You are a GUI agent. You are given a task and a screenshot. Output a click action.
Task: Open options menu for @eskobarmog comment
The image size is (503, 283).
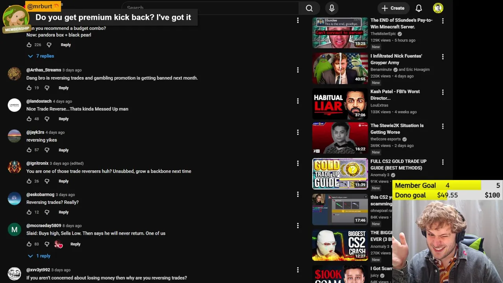(x=298, y=194)
